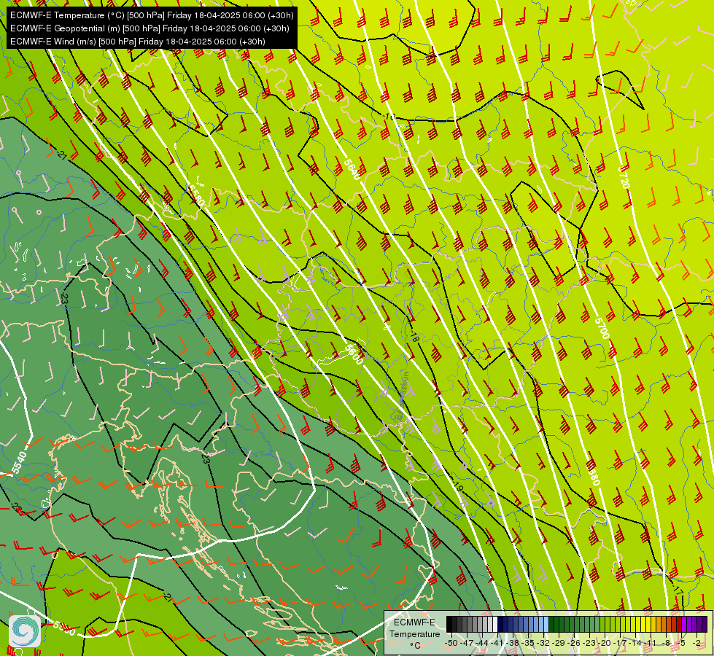Click the -23 tick label on the colorbar
Screen dimensions: 714x656
point(589,643)
